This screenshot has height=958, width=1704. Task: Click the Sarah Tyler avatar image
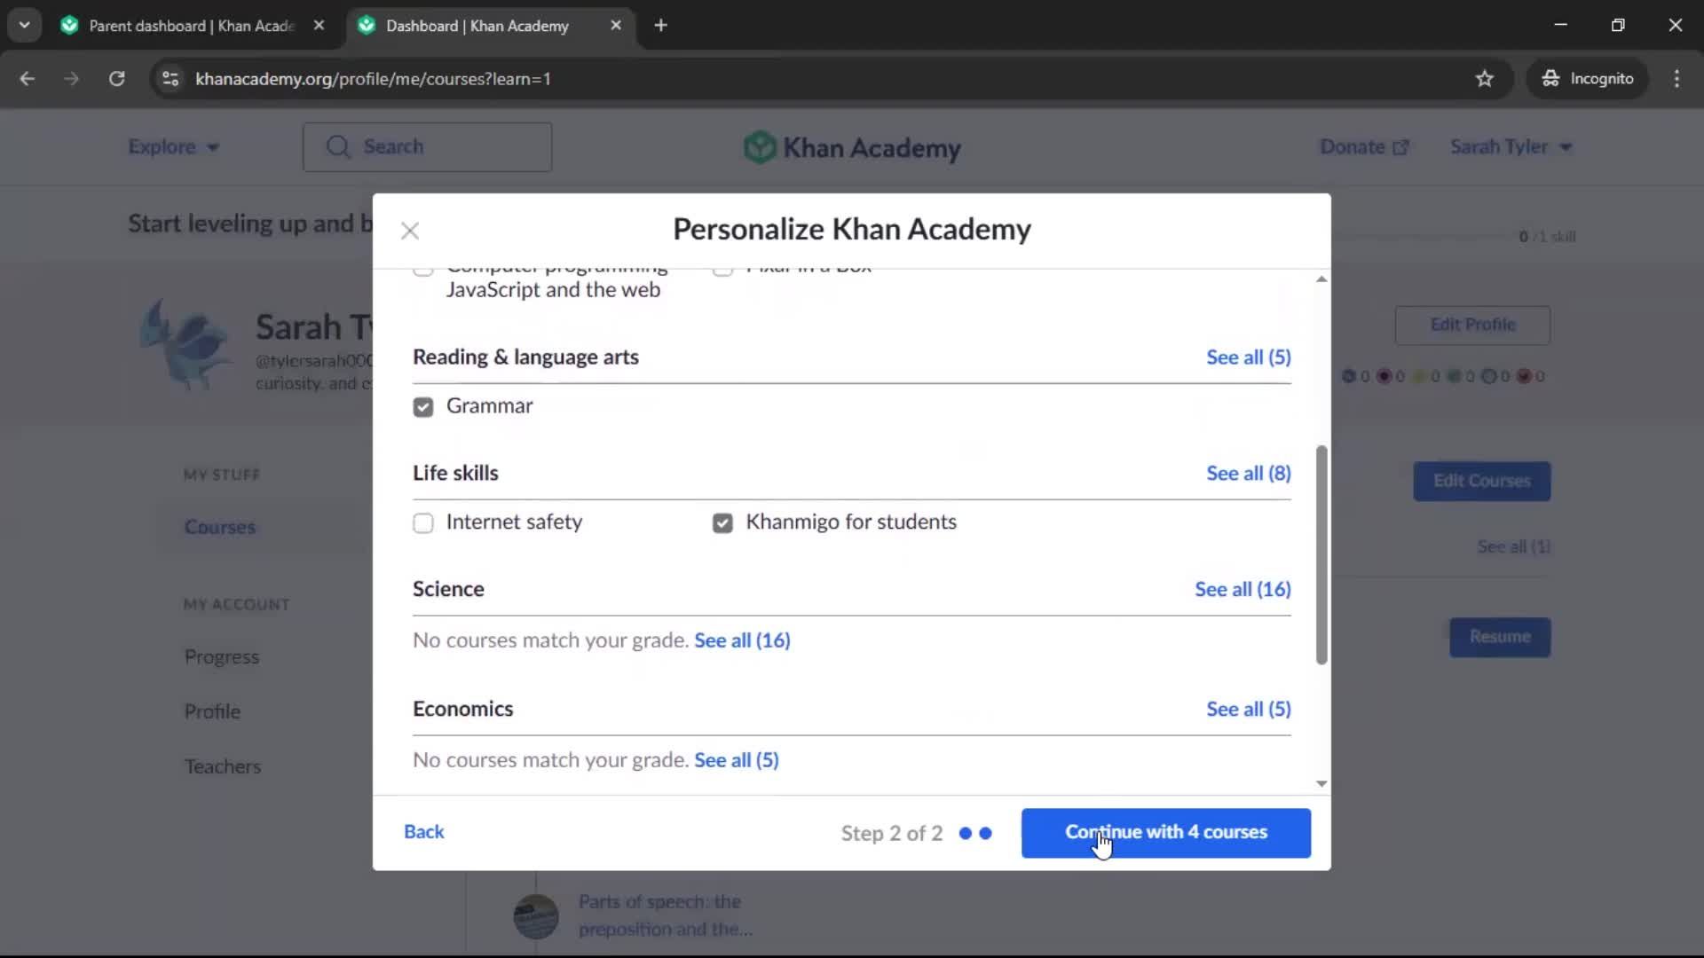(x=187, y=346)
